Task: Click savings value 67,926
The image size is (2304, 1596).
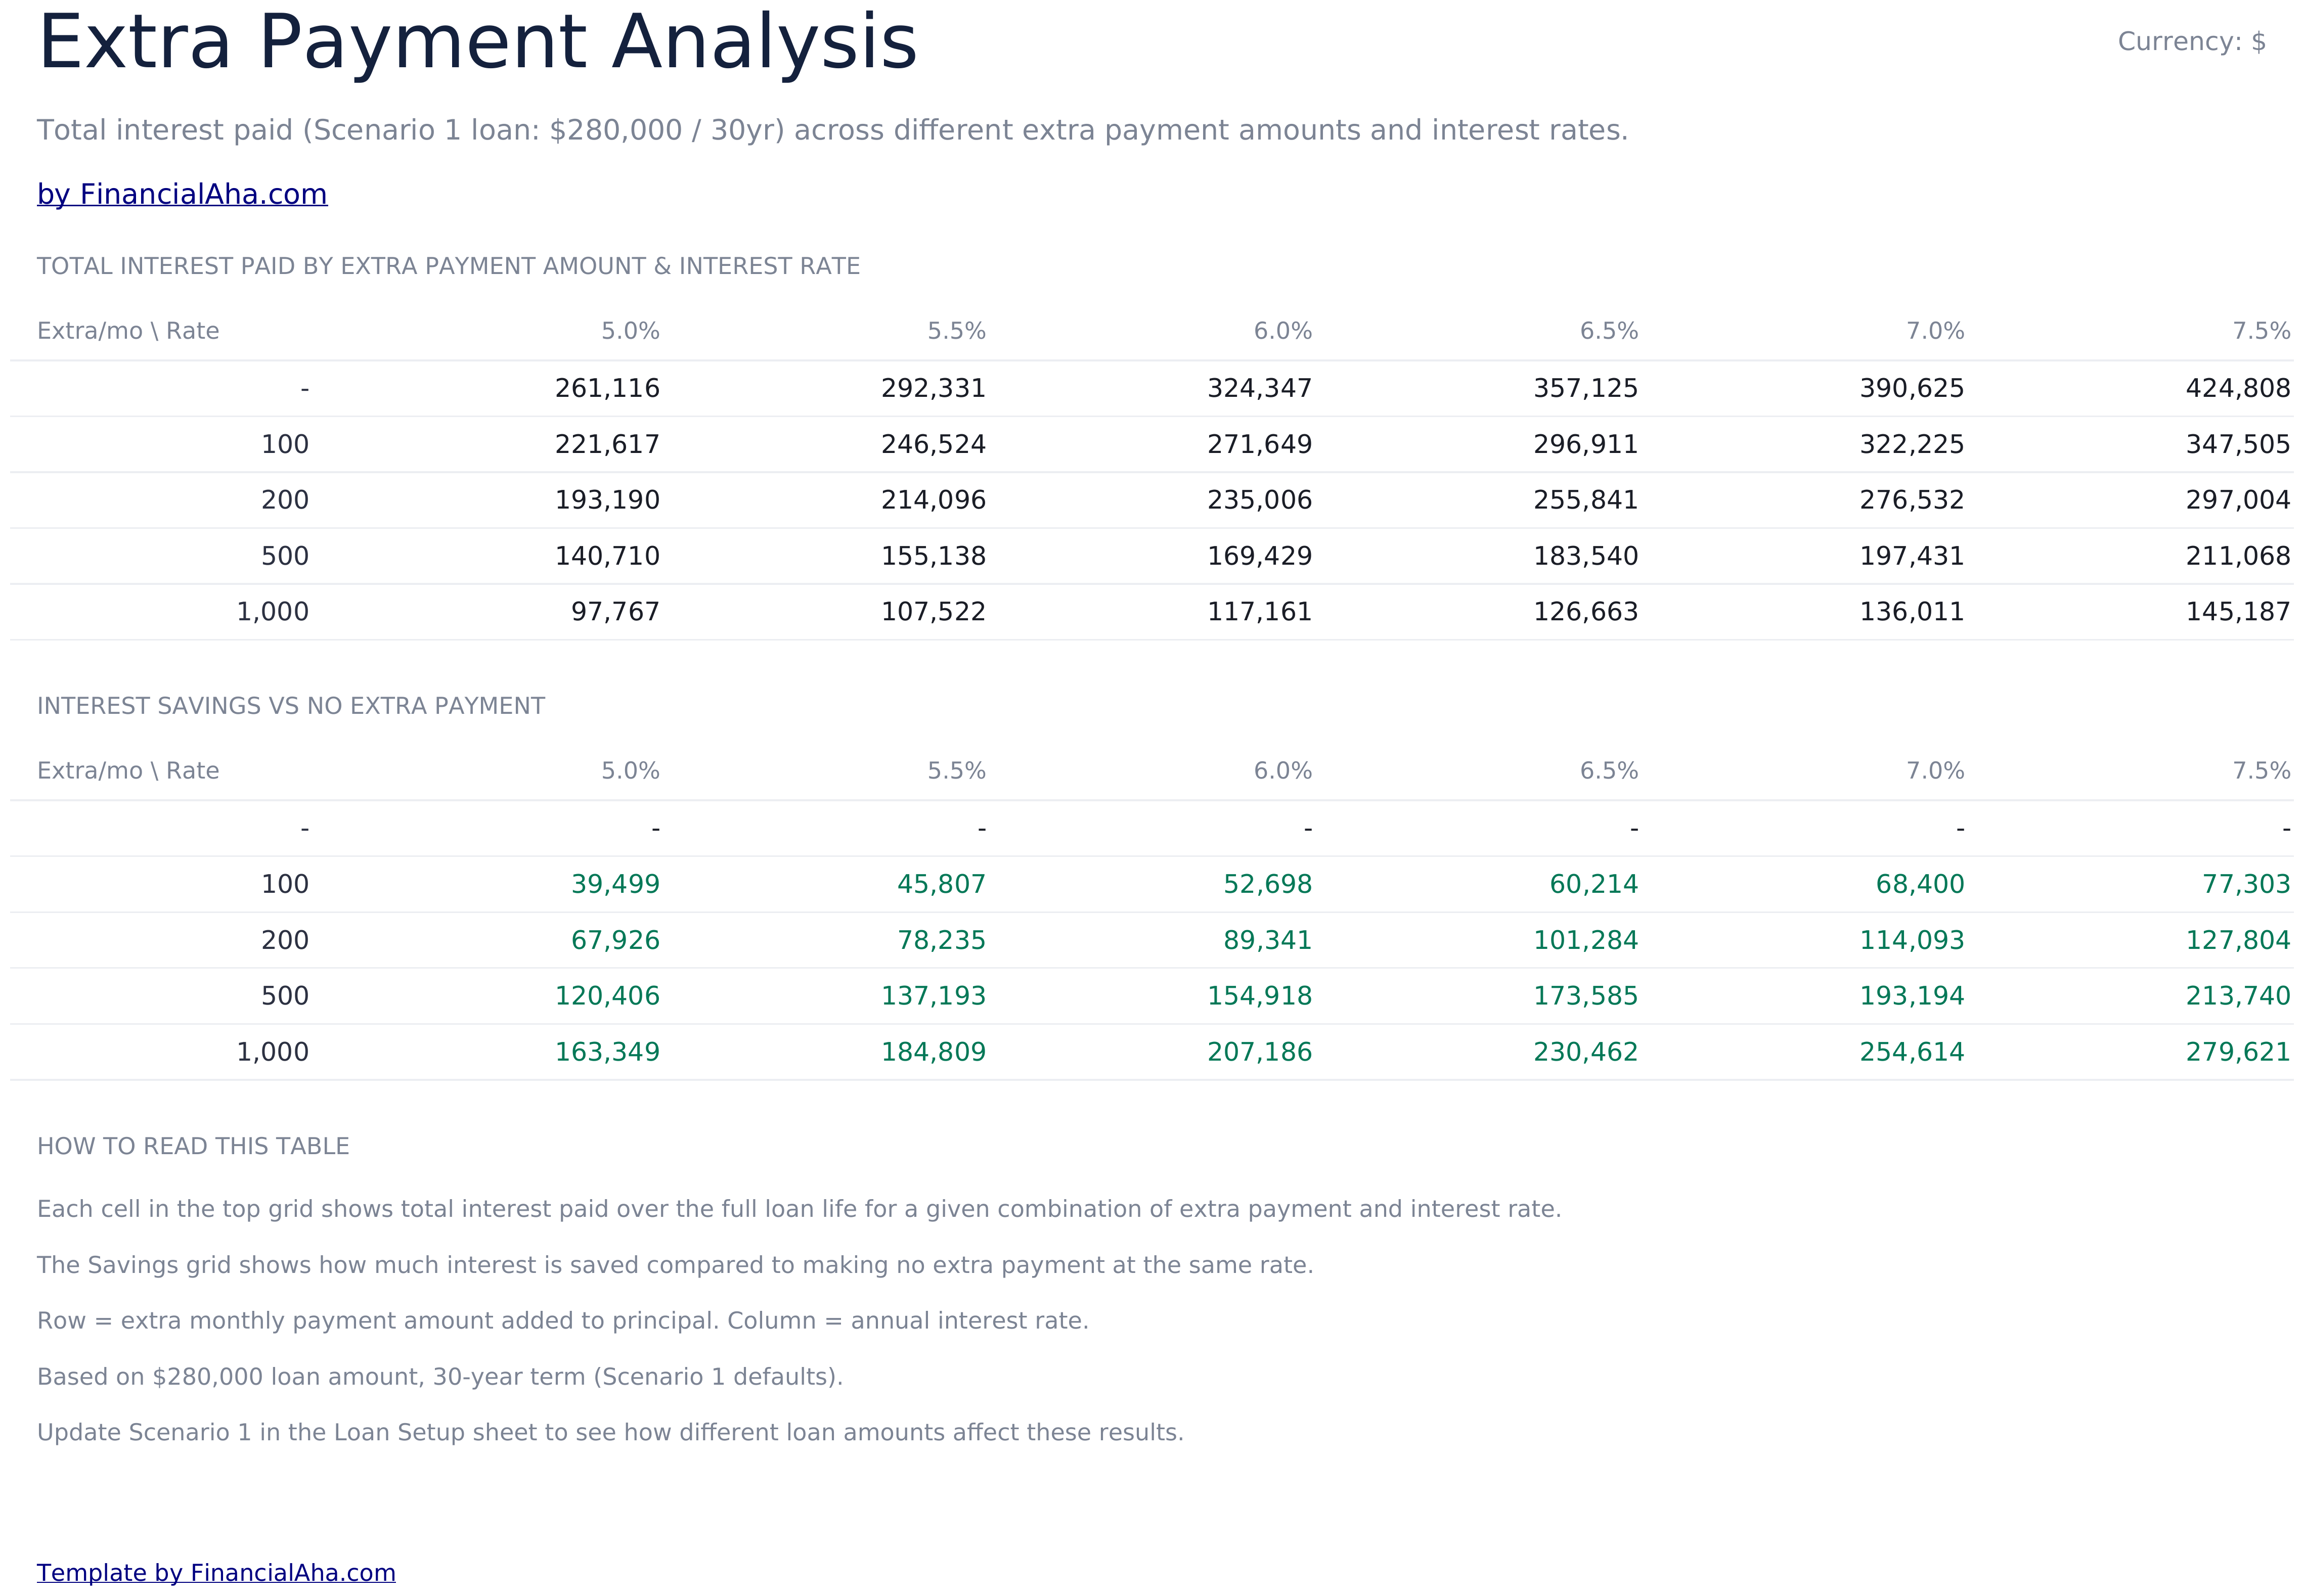Action: [615, 940]
